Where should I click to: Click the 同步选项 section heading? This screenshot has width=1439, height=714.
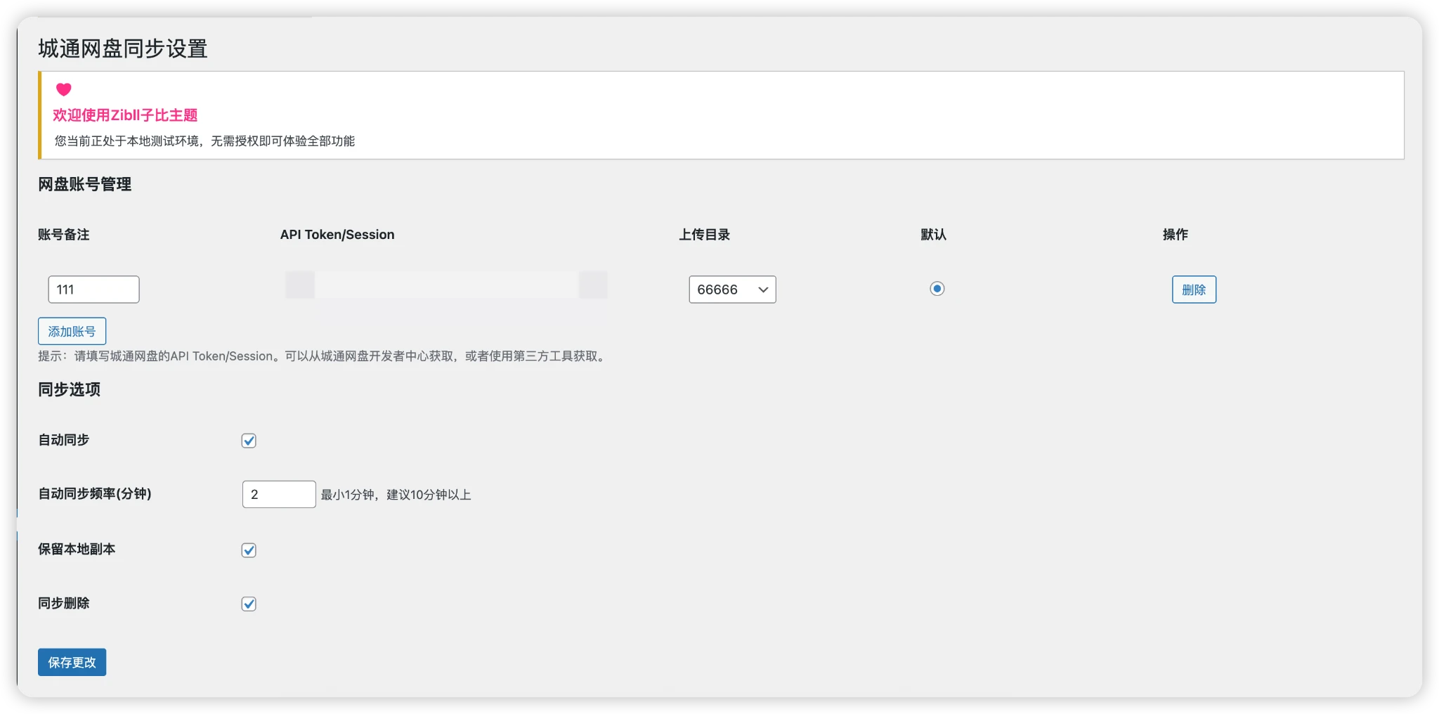click(x=70, y=390)
